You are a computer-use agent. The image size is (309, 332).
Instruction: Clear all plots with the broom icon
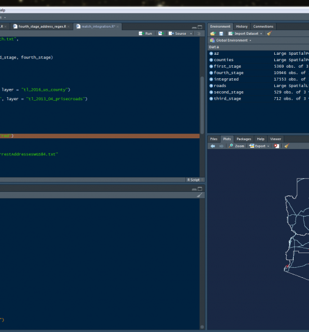(287, 146)
